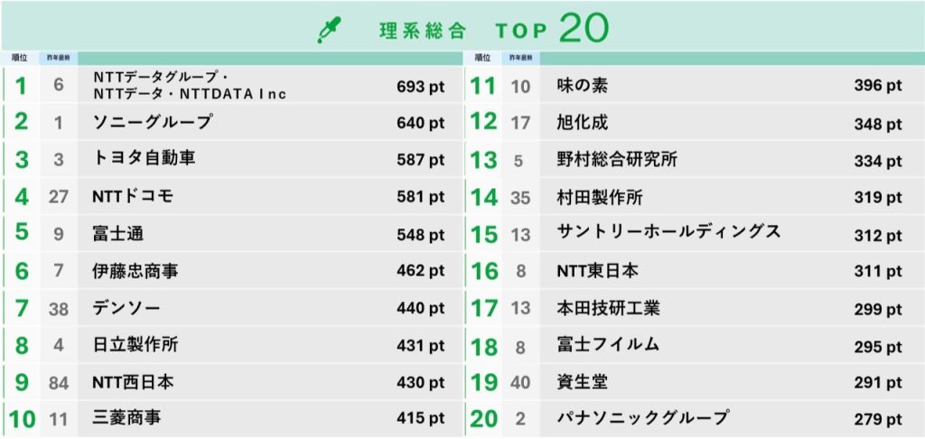Click the トヨタ自動車 company name

coord(145,158)
